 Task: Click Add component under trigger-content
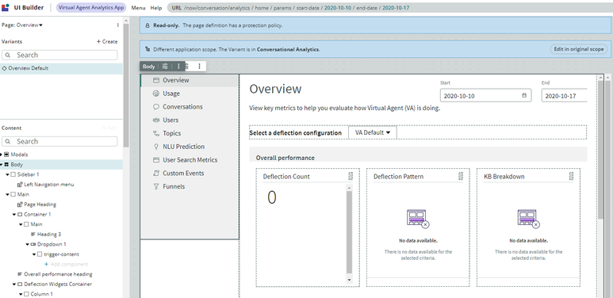(66, 265)
